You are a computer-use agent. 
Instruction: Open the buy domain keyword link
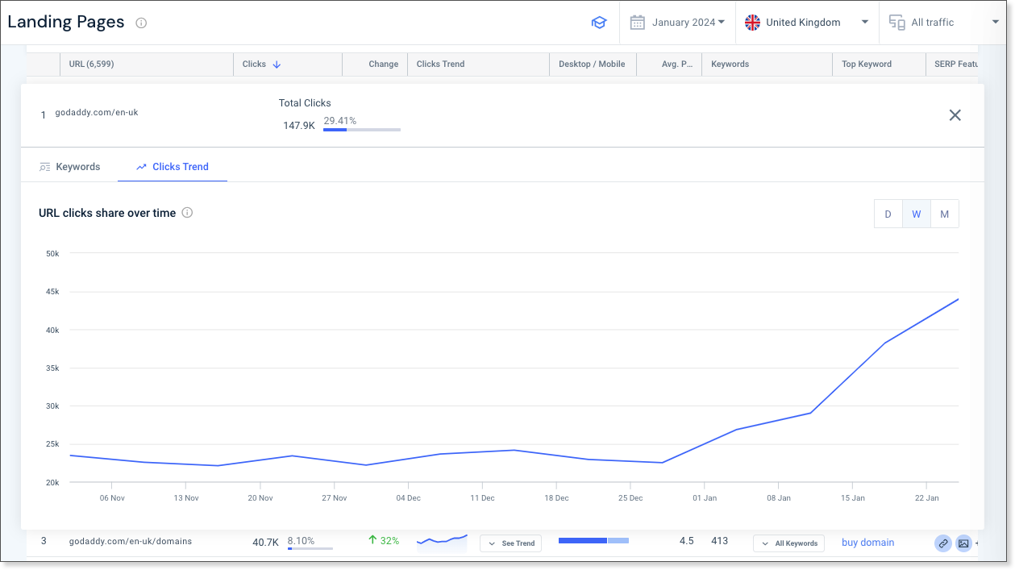point(868,543)
